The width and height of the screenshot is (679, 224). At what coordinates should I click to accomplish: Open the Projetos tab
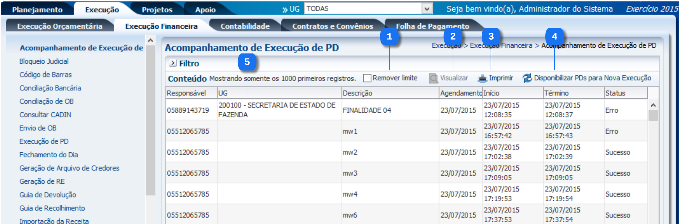157,10
